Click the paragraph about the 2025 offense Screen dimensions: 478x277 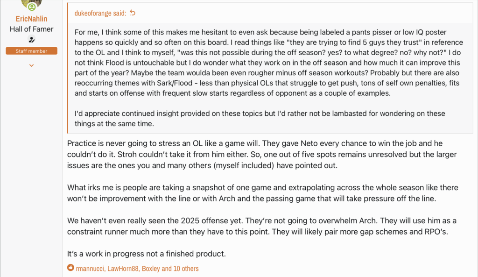point(261,226)
